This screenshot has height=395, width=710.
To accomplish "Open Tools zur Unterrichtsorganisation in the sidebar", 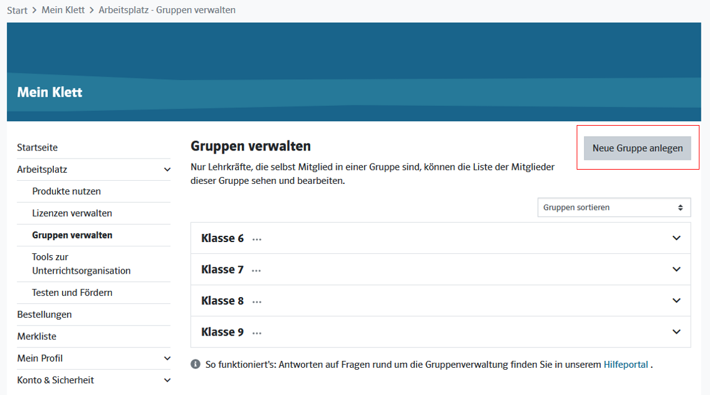I will [81, 264].
